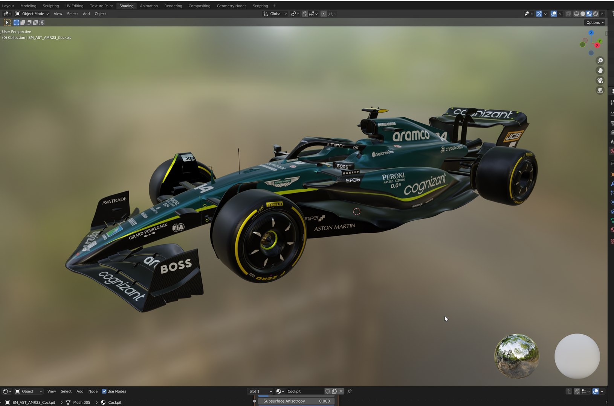Switch to Scripting workspace tab
This screenshot has height=406, width=614.
click(260, 6)
